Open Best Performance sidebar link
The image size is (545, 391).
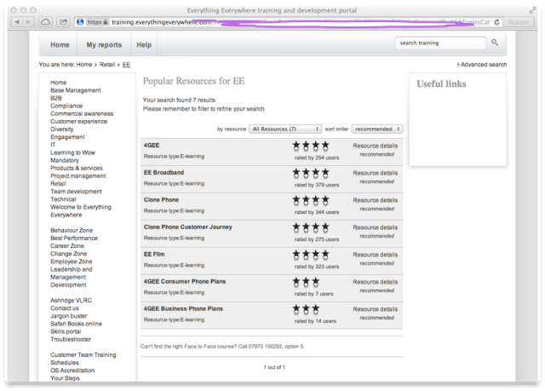[74, 238]
